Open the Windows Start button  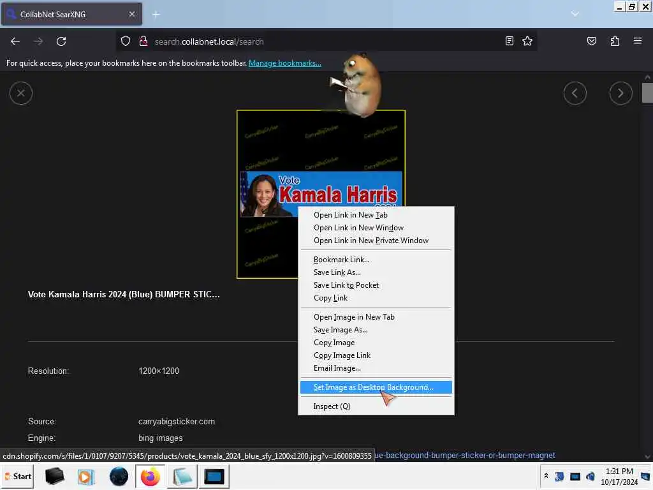(x=18, y=477)
